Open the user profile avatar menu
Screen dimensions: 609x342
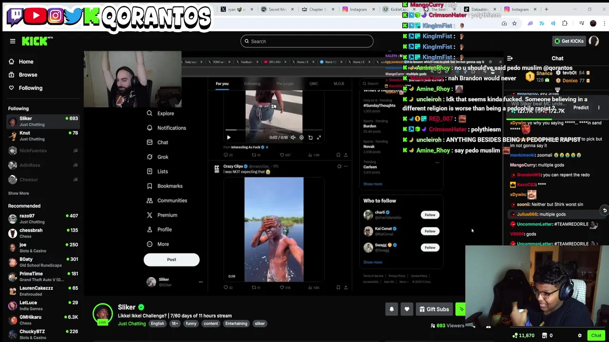[x=594, y=41]
